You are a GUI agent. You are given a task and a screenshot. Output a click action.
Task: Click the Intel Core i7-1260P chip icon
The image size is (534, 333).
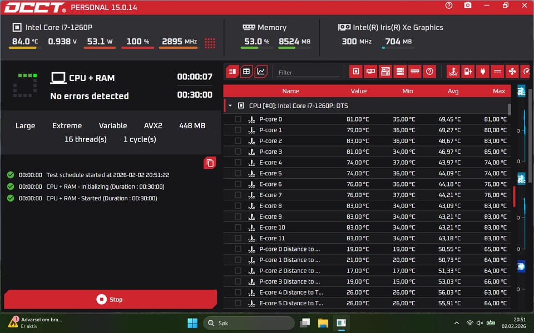tap(17, 27)
